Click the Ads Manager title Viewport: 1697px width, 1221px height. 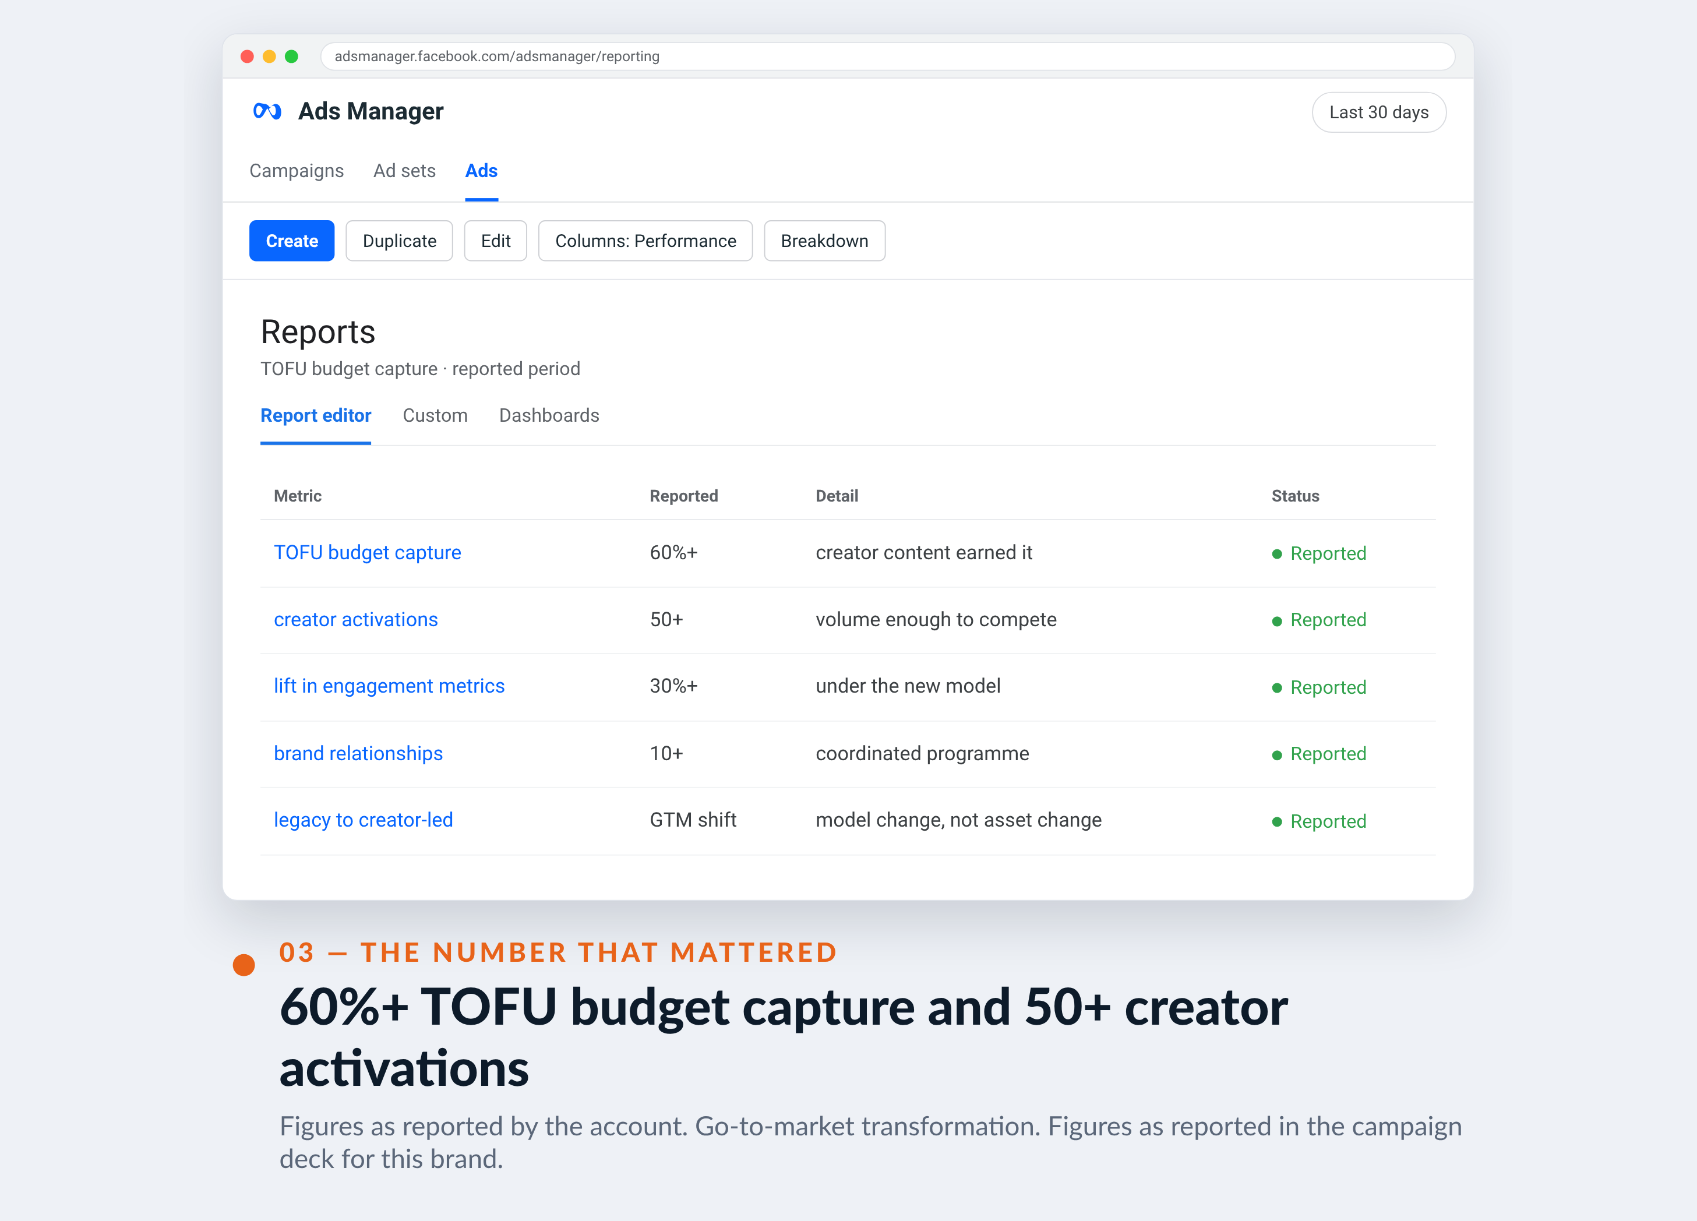pos(371,111)
